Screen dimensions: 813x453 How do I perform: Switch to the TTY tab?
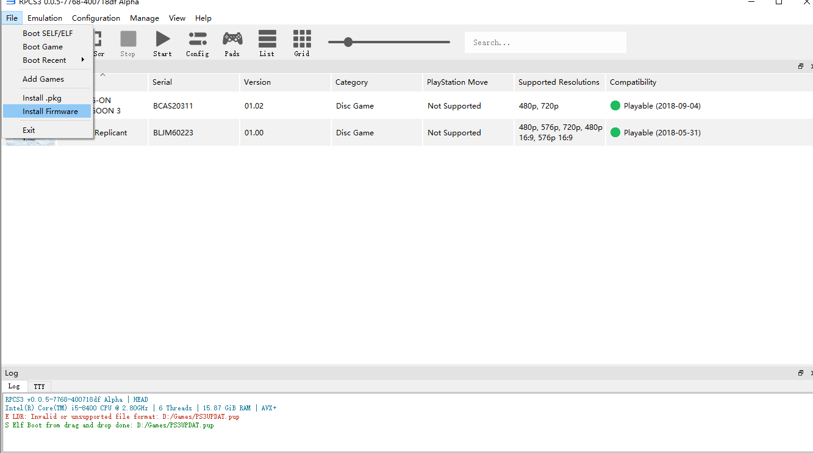[x=40, y=387]
